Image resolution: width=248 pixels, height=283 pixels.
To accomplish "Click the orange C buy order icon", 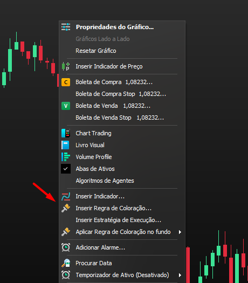I will 66,82.
